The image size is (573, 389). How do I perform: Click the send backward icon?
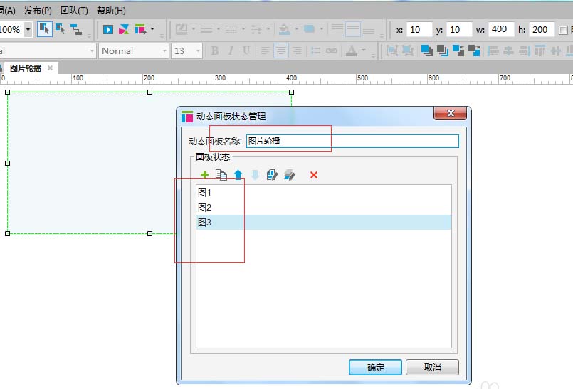click(474, 50)
